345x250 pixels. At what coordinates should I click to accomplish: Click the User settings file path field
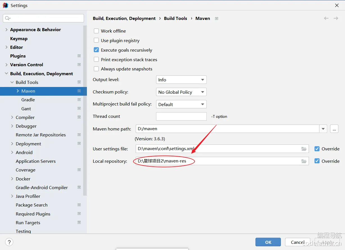[x=222, y=149]
